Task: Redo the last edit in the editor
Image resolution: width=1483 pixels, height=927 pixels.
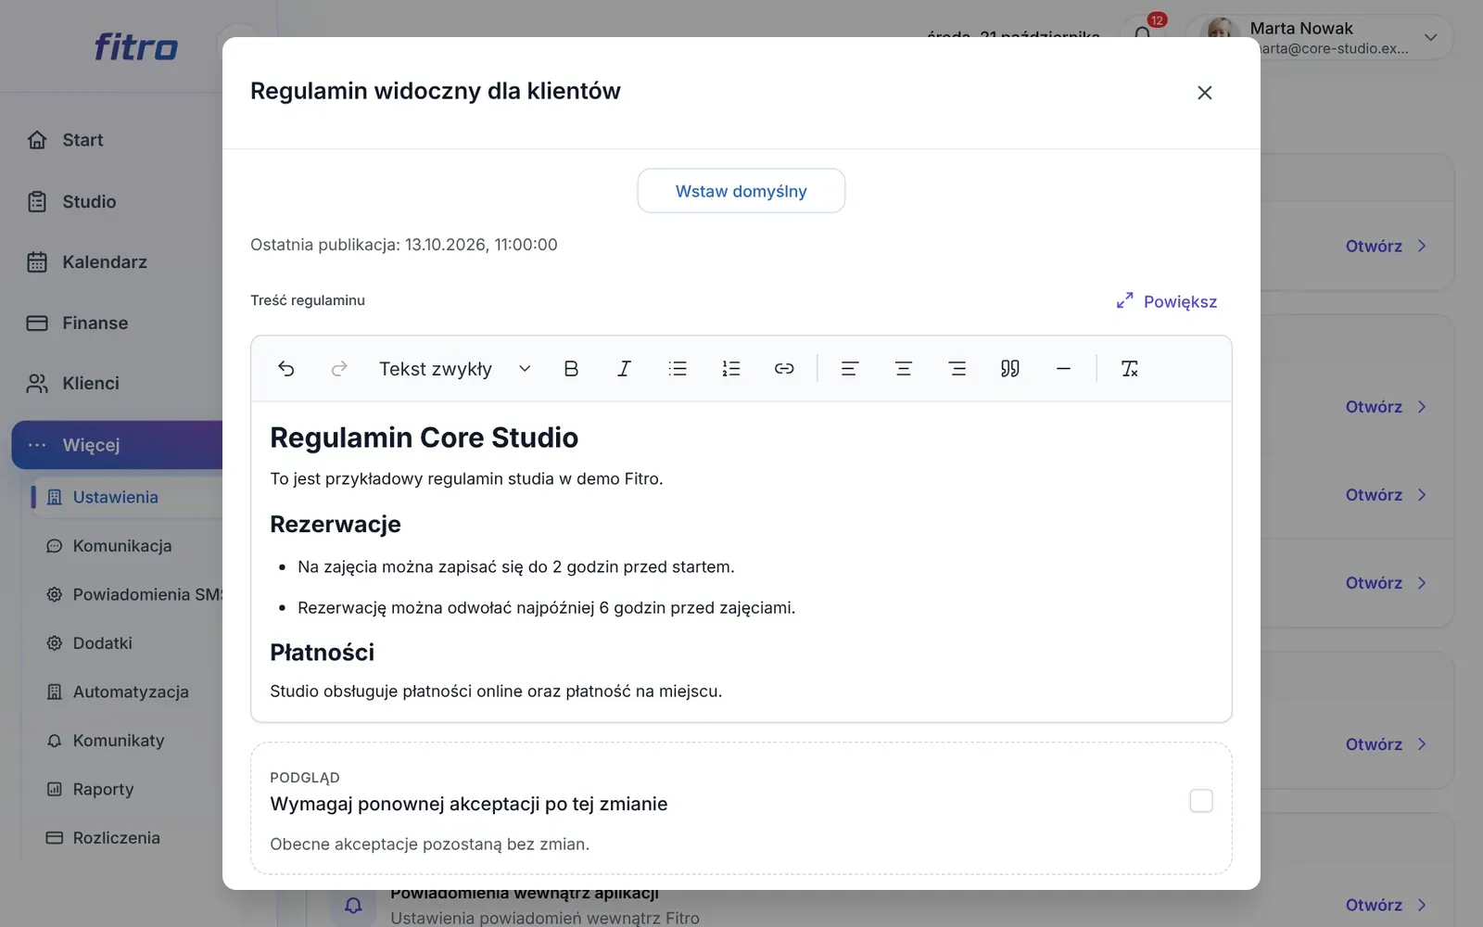Action: [x=339, y=369]
